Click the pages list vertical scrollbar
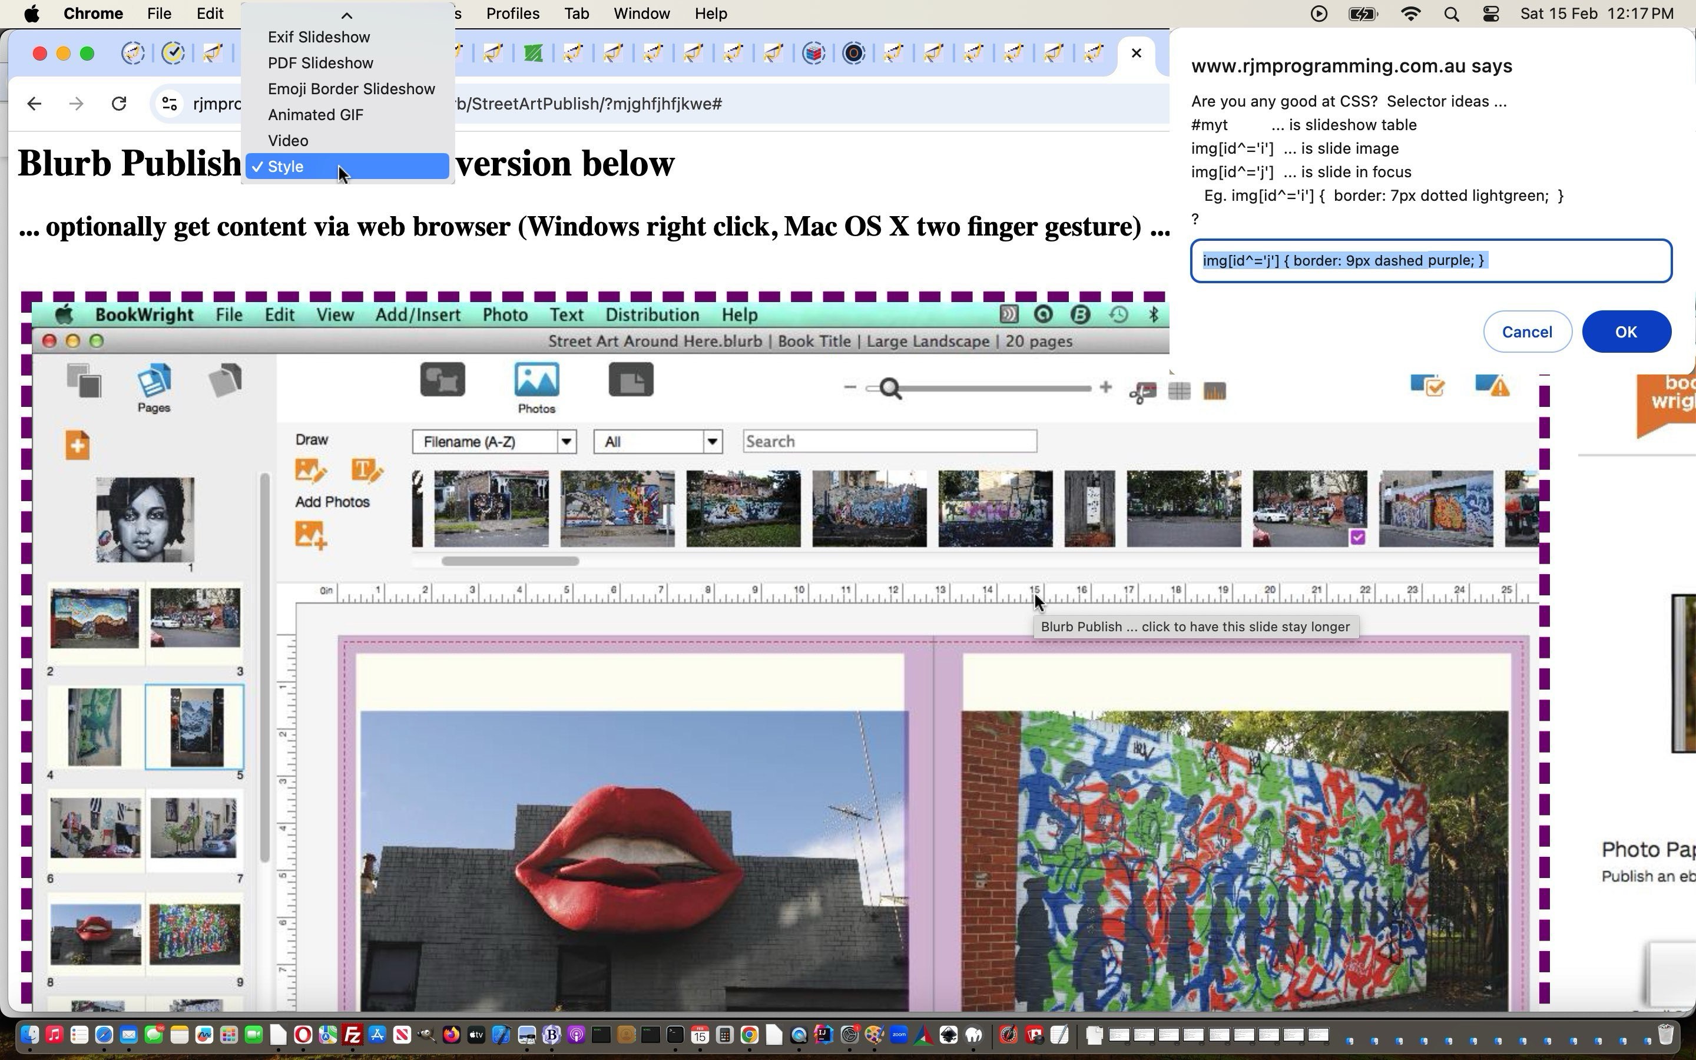 click(x=264, y=667)
